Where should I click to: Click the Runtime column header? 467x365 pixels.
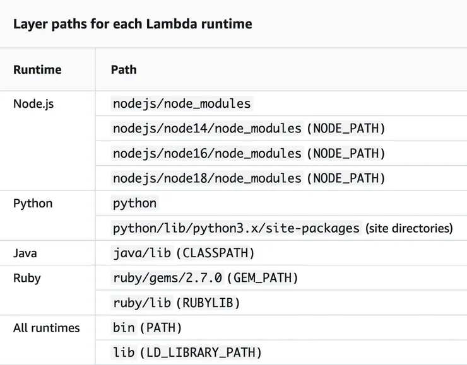coord(37,69)
